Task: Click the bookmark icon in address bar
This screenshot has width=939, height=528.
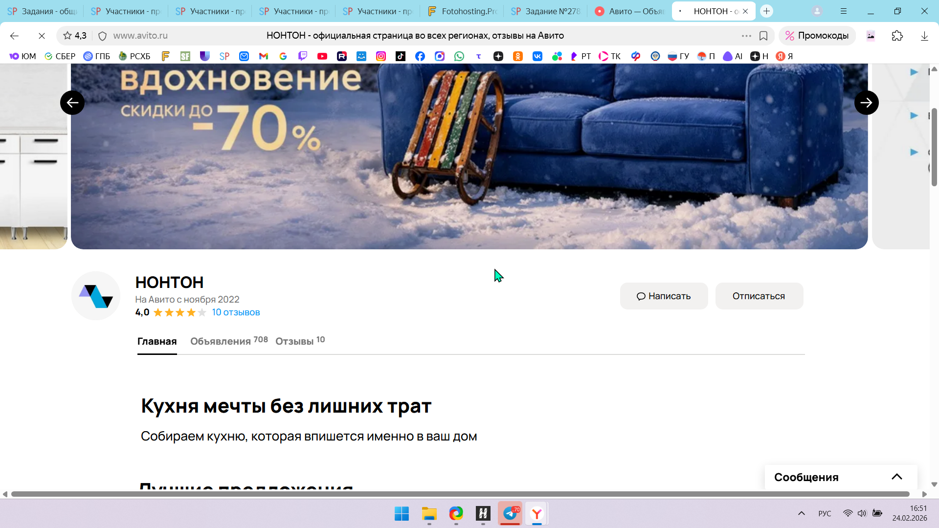Action: 763,36
